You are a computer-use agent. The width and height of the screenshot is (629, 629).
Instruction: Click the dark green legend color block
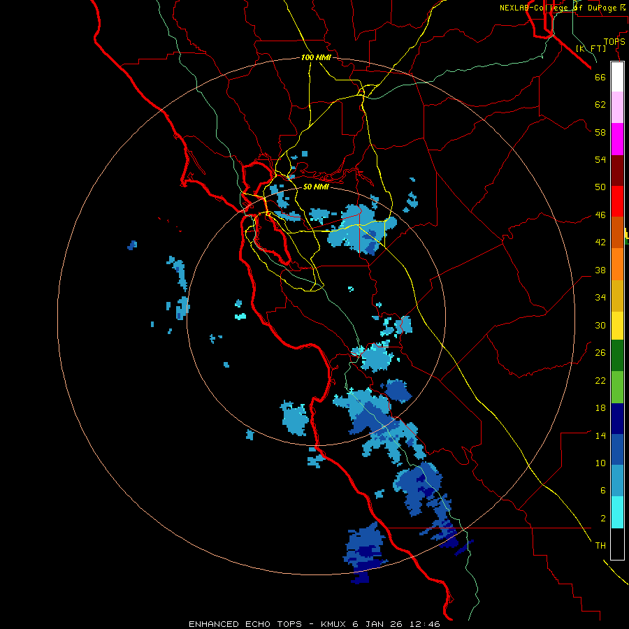coord(617,356)
